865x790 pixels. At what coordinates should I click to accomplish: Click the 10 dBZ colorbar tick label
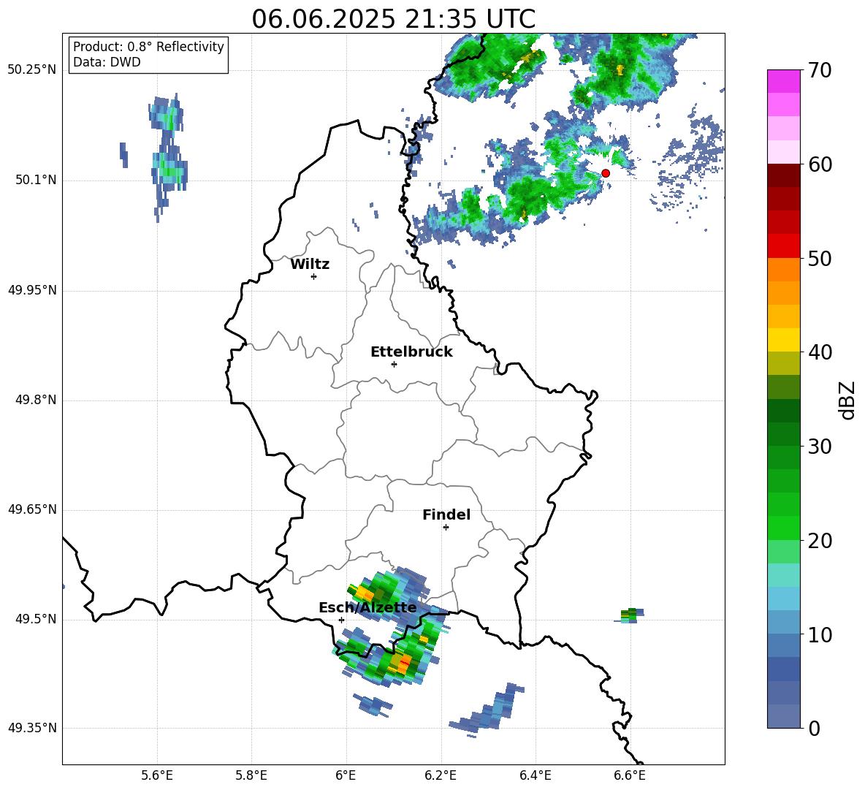pyautogui.click(x=820, y=634)
